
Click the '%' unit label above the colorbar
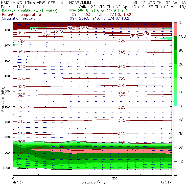180,22
